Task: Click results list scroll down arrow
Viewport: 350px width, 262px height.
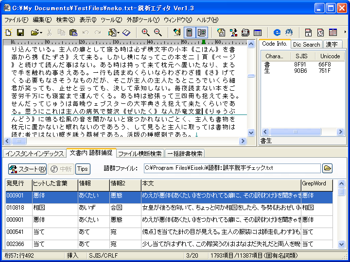Action: [341, 244]
